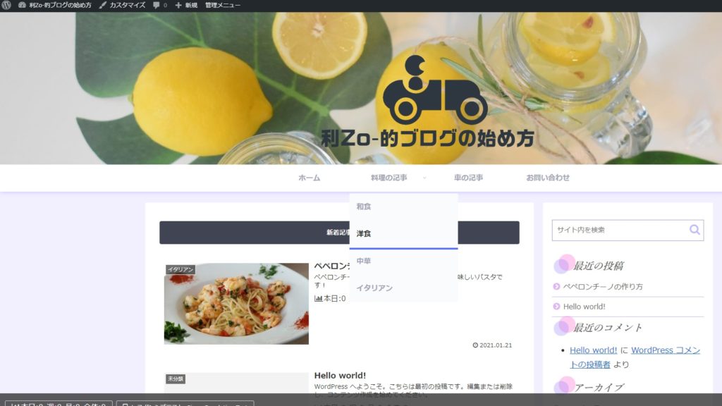Viewport: 722px width, 406px height.
Task: Open the pasta post thumbnail image
Action: tap(236, 304)
